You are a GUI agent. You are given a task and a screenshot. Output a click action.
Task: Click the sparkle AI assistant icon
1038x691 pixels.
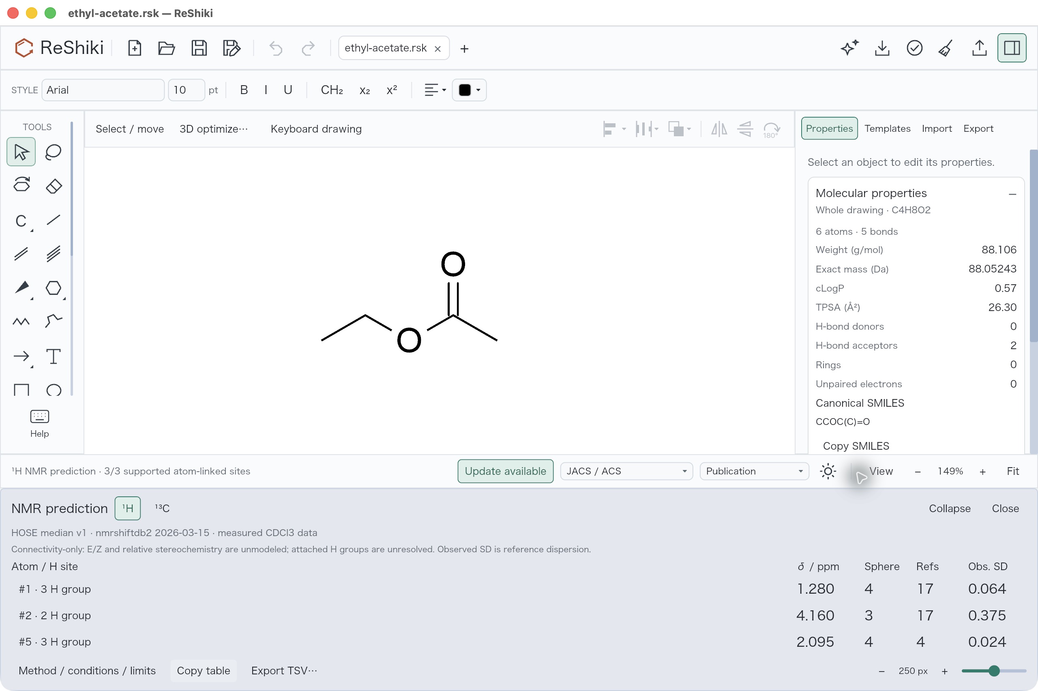point(849,48)
